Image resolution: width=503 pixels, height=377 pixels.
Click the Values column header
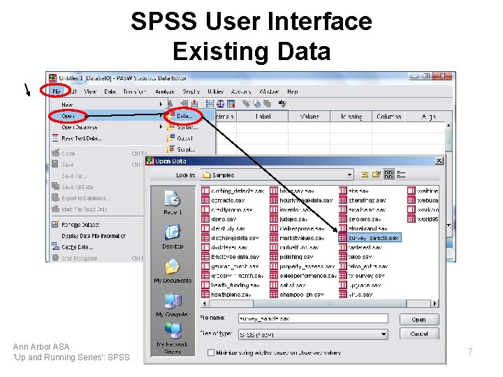[x=309, y=117]
